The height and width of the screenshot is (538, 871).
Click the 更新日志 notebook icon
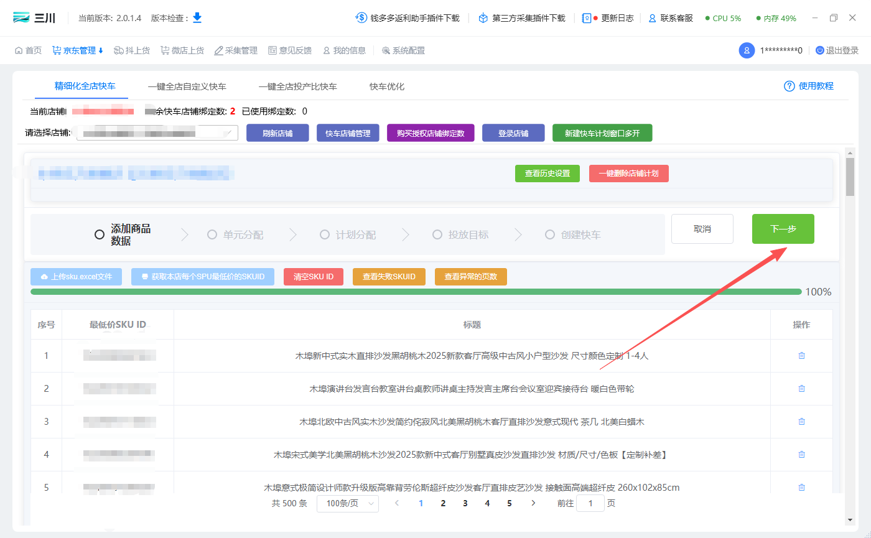(586, 18)
